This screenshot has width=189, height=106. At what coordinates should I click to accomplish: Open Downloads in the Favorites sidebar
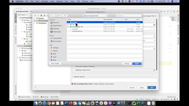click(56, 32)
